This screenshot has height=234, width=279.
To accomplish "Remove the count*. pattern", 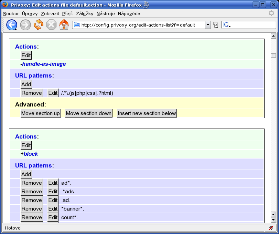I will click(x=32, y=217).
